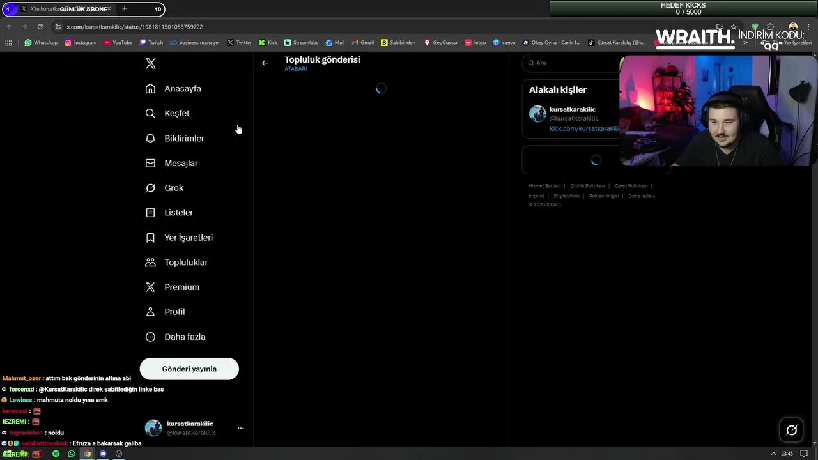Open the Keşfet explore page
This screenshot has height=460, width=818.
167,114
